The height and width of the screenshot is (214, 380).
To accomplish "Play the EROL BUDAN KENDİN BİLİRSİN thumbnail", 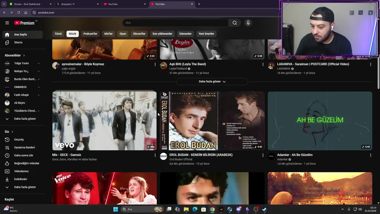I will pos(212,121).
